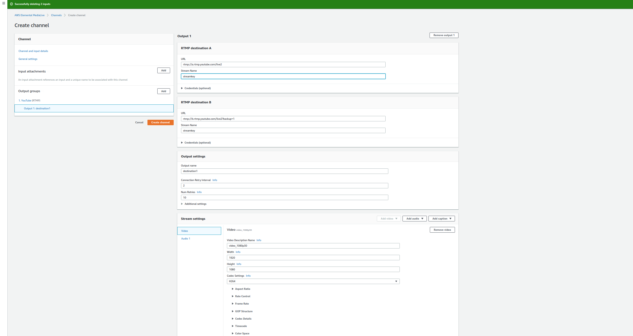Image resolution: width=633 pixels, height=336 pixels.
Task: Click the Remove video button
Action: (x=442, y=230)
